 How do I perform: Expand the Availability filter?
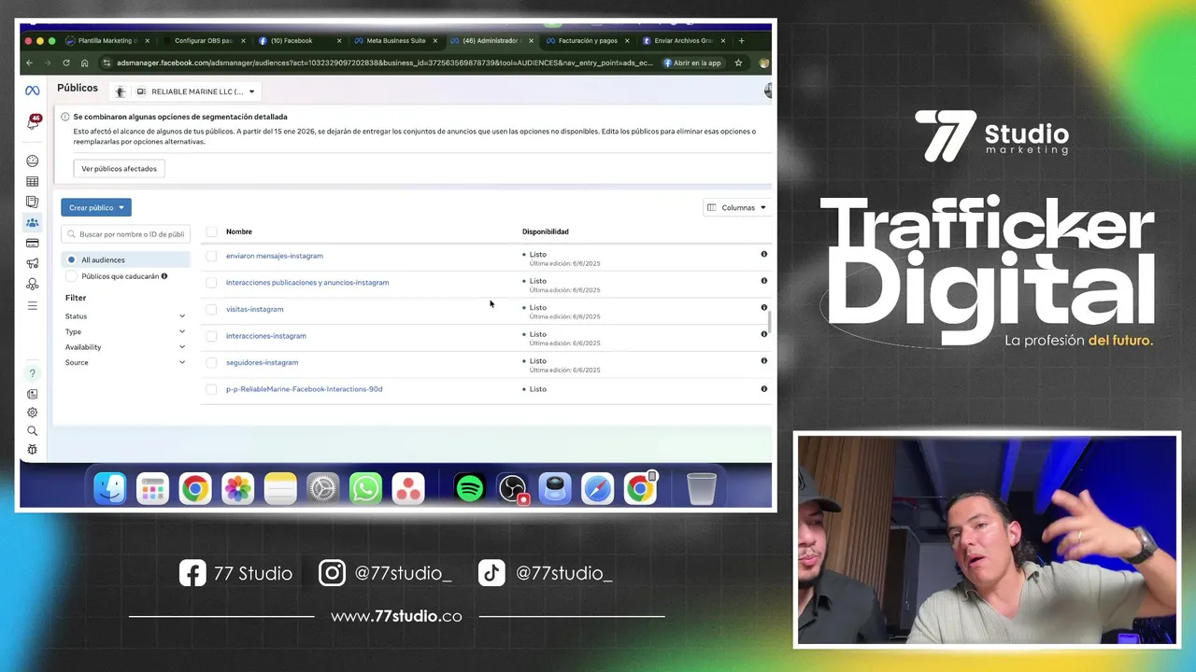(x=125, y=347)
